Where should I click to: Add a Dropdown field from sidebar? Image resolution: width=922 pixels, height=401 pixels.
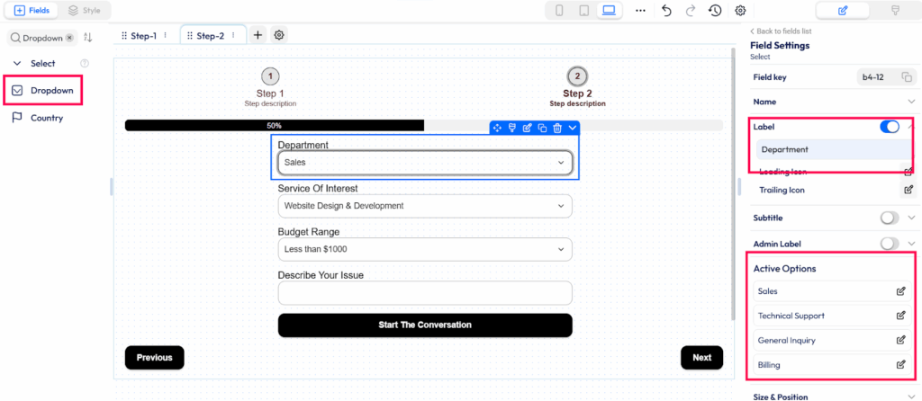(x=43, y=91)
